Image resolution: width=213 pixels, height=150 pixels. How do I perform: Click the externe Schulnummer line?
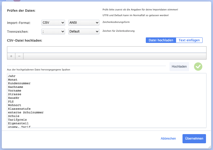click(x=26, y=113)
